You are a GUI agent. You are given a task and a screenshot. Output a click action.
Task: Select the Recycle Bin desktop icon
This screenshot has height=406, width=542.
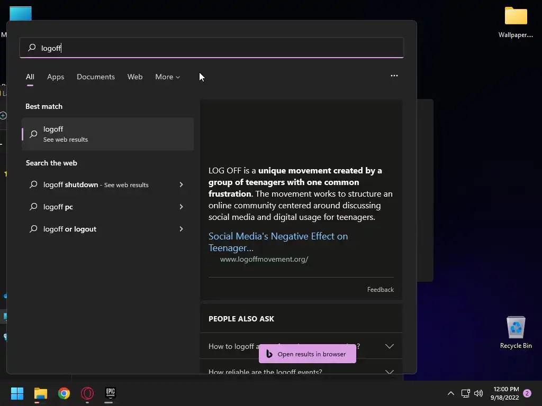(x=516, y=333)
